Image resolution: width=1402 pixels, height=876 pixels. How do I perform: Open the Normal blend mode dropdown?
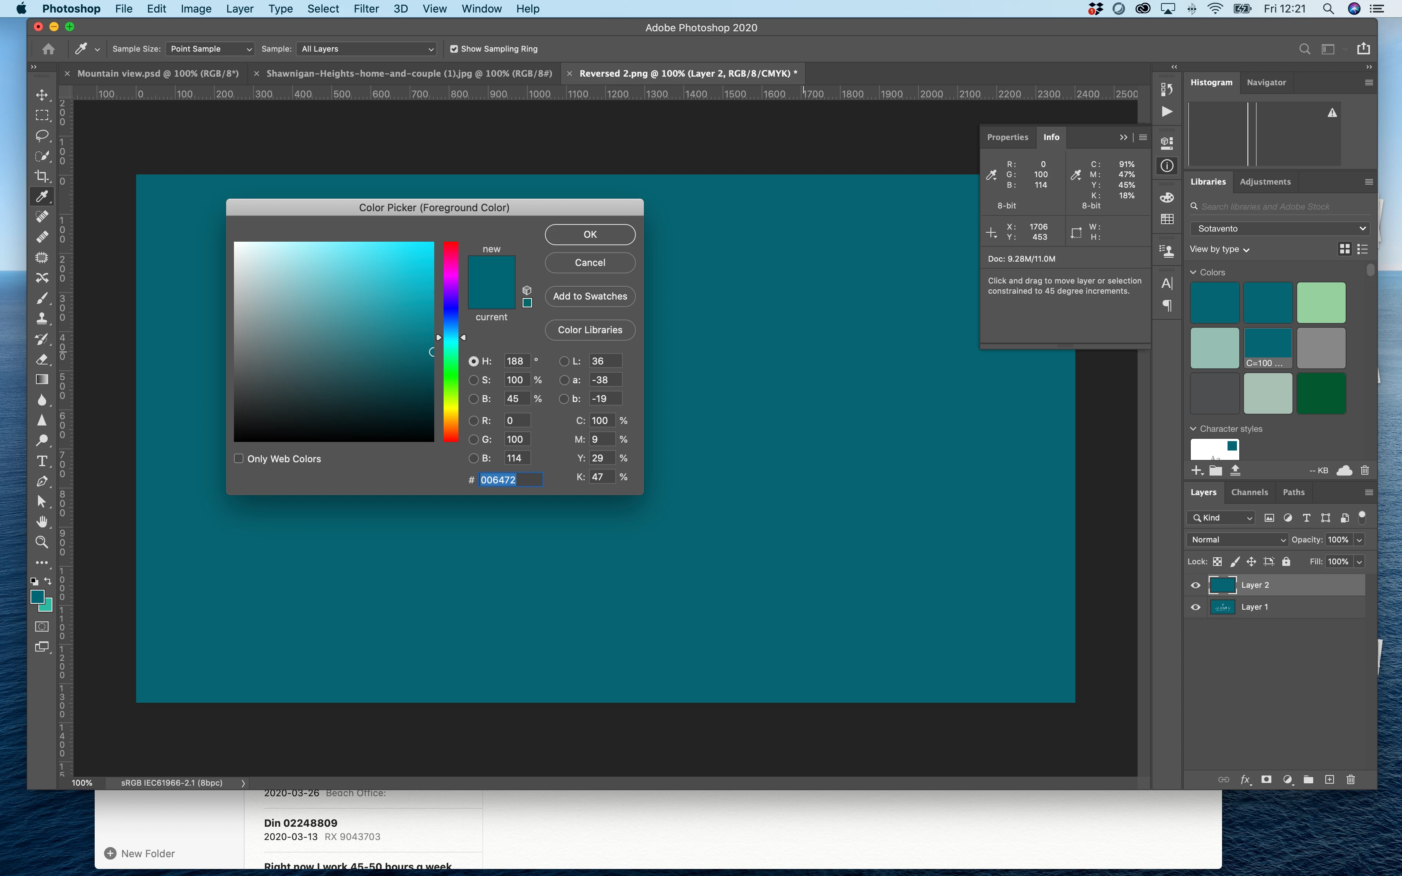coord(1236,539)
